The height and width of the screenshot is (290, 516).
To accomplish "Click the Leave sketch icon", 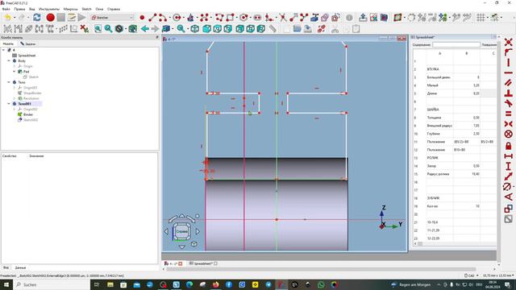I will 363,18.
